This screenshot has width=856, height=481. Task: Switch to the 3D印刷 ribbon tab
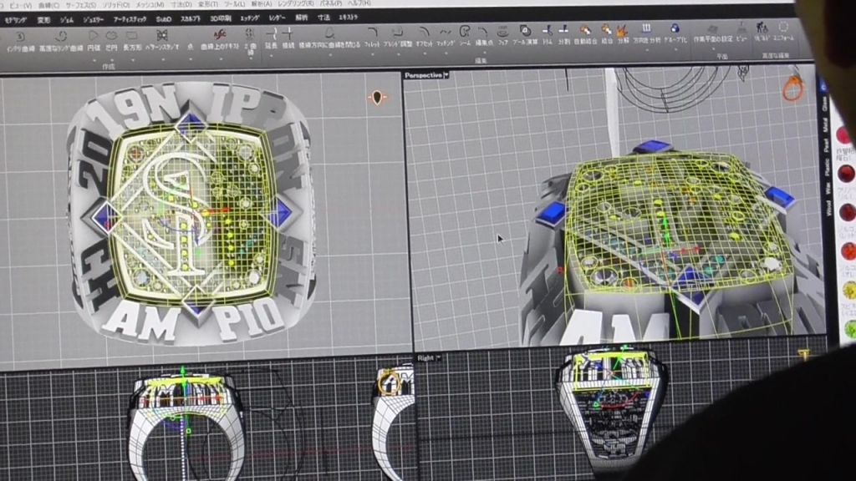(221, 18)
